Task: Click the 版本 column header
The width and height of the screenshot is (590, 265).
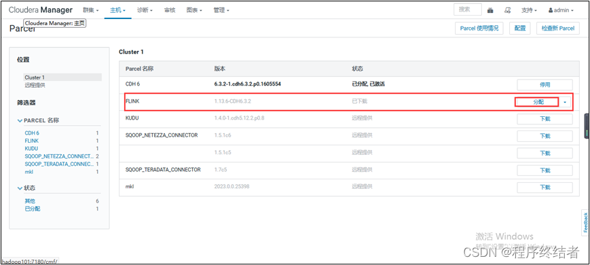Action: (220, 69)
